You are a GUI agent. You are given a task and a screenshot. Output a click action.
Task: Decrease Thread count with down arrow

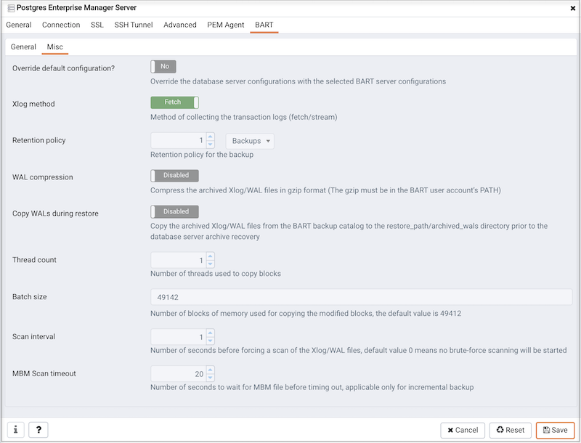(210, 264)
